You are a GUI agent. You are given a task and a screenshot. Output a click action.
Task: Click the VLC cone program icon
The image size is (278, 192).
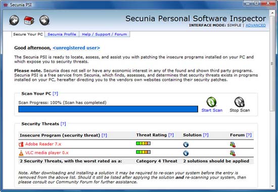click(21, 153)
